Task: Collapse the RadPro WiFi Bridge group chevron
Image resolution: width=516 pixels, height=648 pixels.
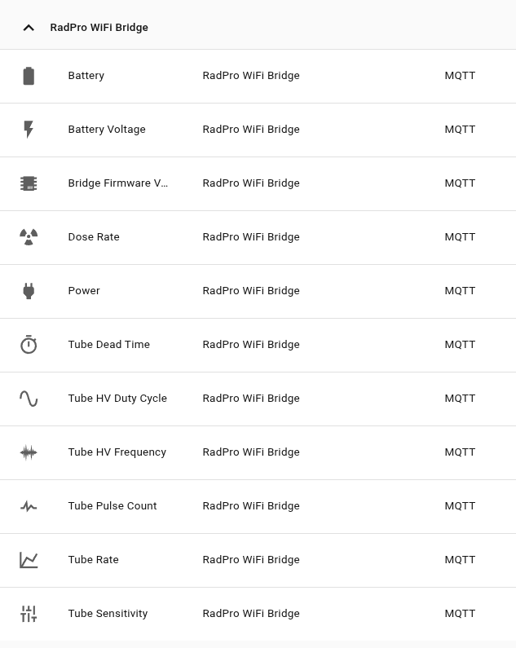Action: click(x=29, y=28)
